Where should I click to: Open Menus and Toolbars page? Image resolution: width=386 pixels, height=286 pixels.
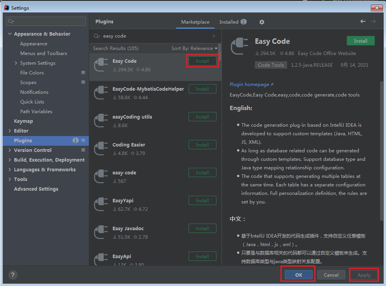[43, 53]
